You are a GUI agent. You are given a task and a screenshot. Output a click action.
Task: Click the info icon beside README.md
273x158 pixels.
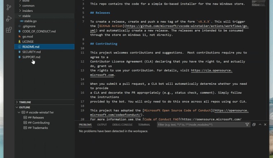[19, 47]
